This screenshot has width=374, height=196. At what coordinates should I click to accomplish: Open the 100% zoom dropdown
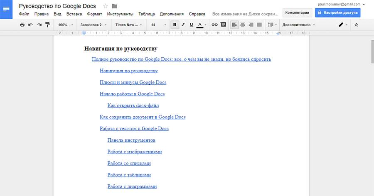[66, 25]
